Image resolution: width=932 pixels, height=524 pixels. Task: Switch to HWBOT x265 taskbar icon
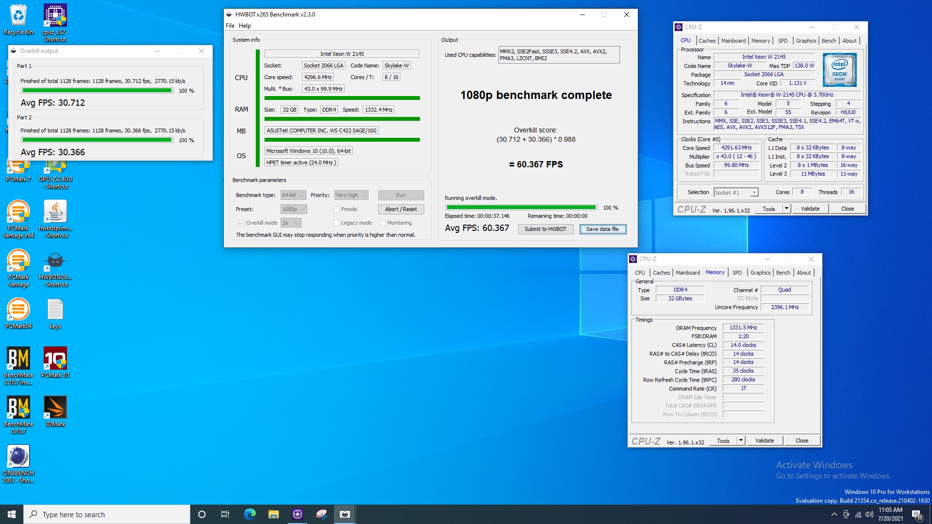coord(345,514)
